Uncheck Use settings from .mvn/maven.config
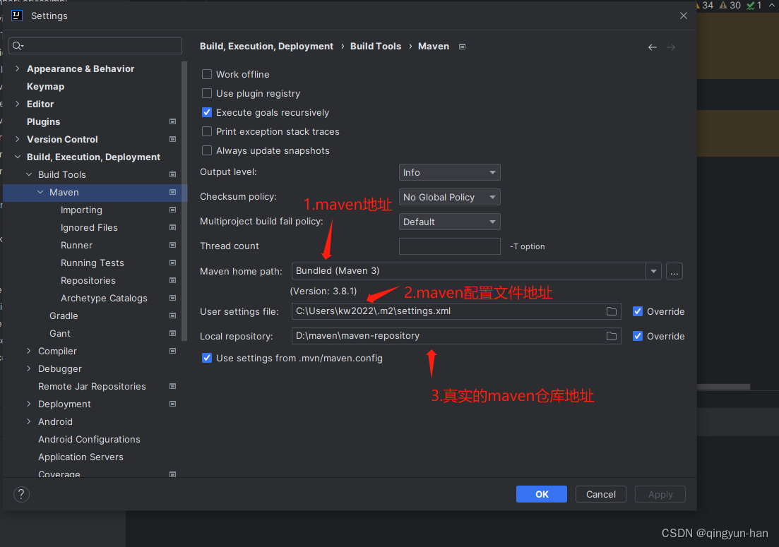This screenshot has height=547, width=779. point(207,358)
